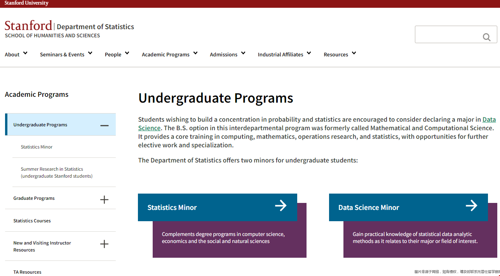
Task: Collapse Undergraduate Programs with the minus icon
Action: [x=105, y=126]
